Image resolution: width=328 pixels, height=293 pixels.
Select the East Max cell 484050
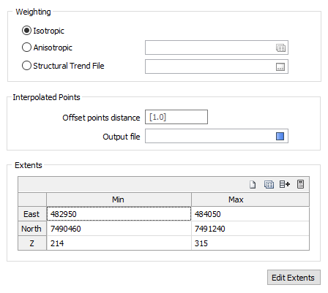point(250,214)
